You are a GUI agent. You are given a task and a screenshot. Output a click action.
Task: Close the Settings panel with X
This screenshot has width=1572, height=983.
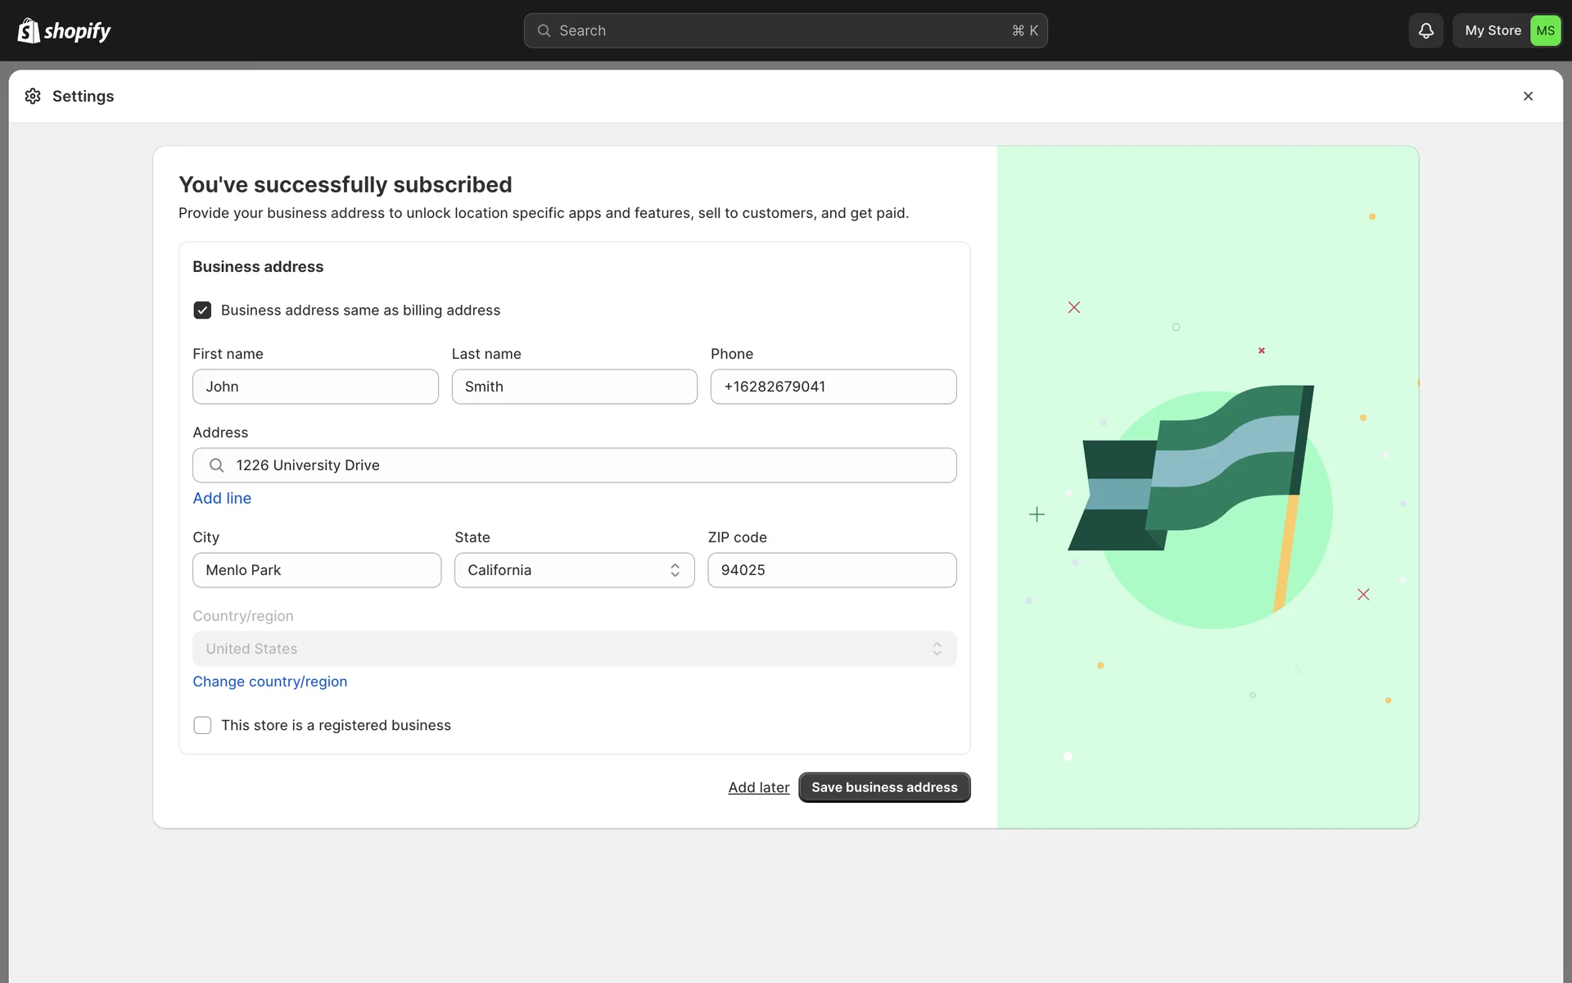[x=1528, y=96]
